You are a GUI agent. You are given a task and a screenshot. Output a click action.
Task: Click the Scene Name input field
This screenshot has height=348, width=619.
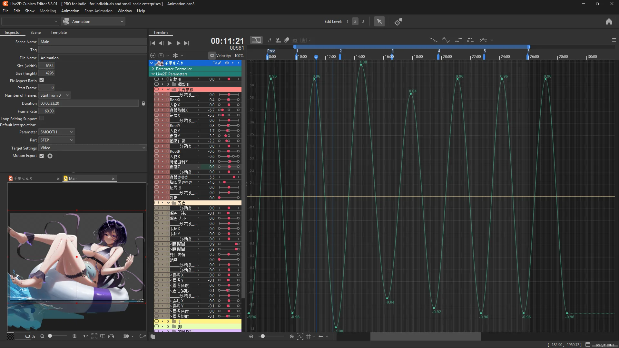tap(93, 42)
